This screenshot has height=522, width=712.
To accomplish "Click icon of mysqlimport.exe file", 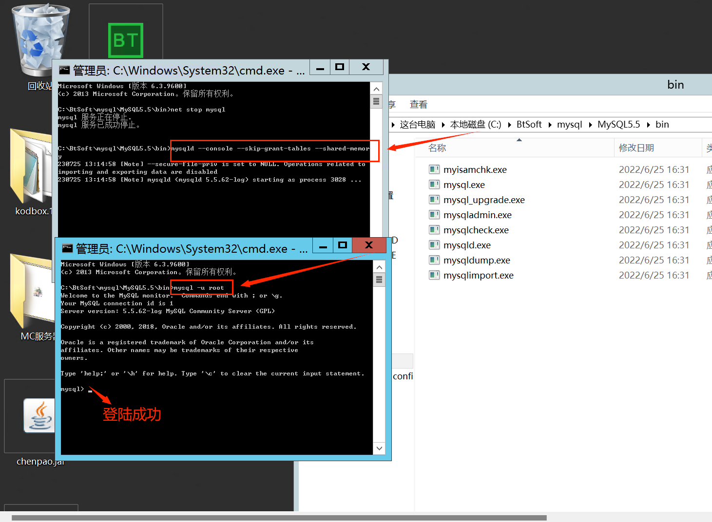I will tap(434, 275).
